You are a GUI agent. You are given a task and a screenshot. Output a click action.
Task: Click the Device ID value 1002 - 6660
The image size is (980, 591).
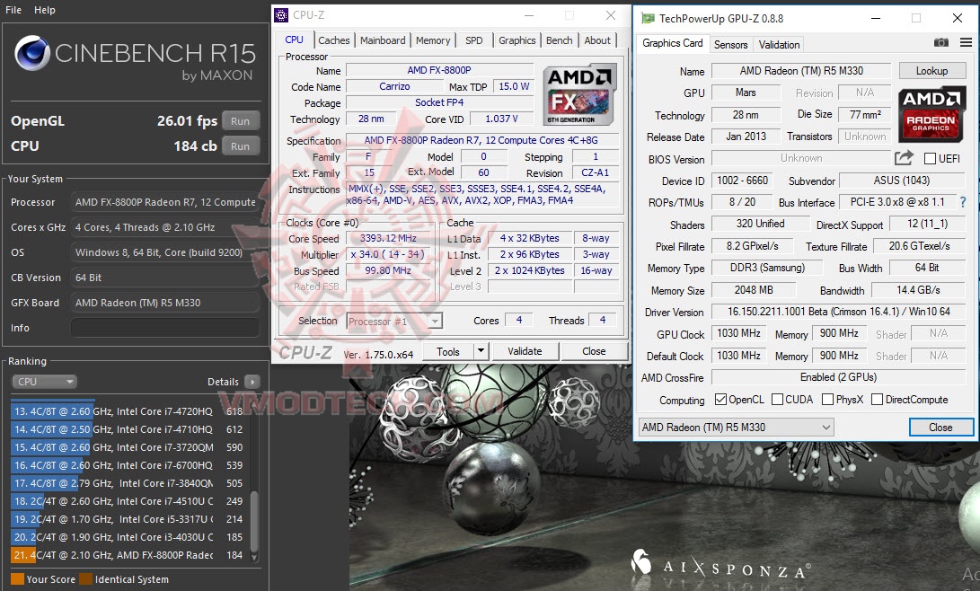[743, 181]
